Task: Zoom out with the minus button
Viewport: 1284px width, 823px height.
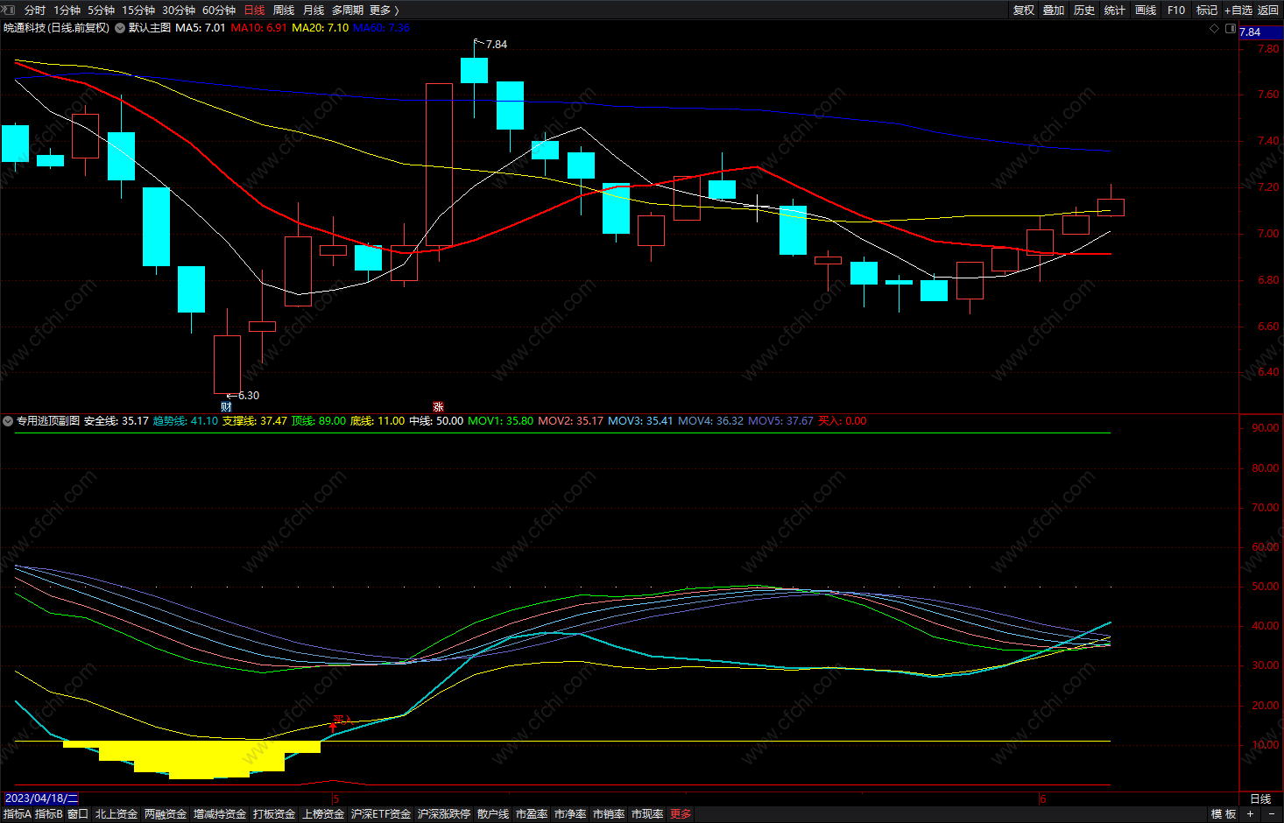Action: (1272, 814)
